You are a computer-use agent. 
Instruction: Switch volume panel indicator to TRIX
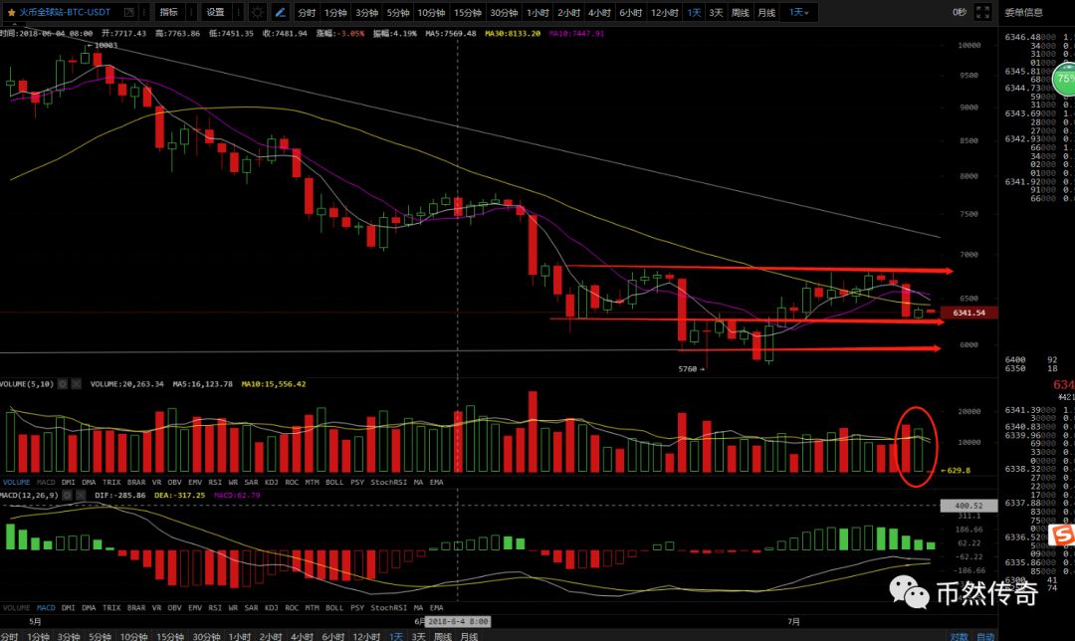click(x=111, y=482)
